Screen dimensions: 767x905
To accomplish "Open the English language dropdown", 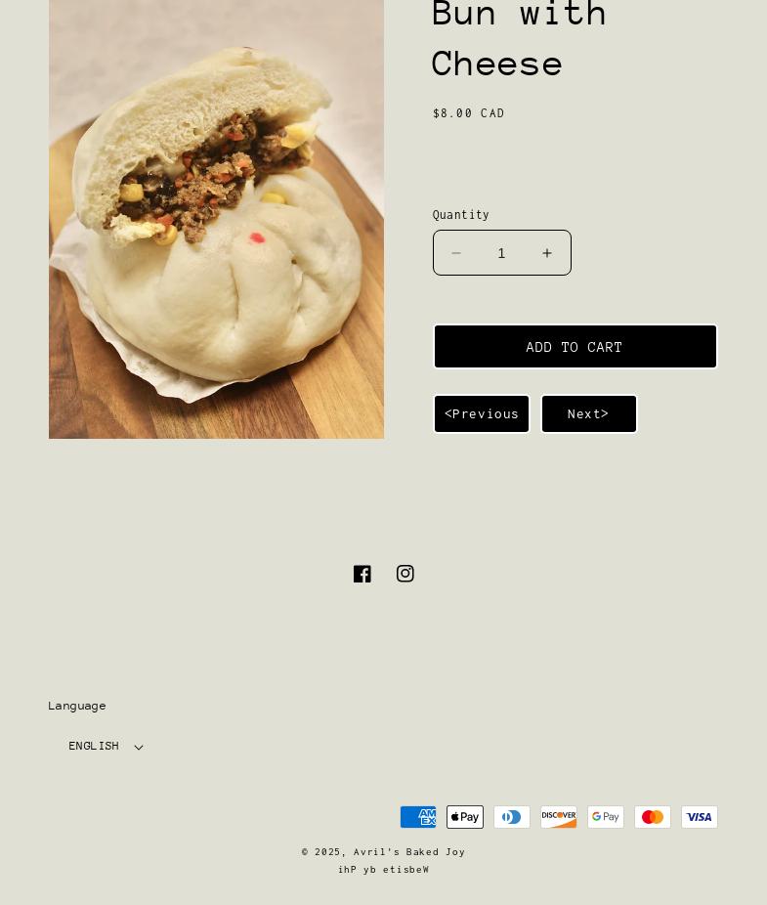I will point(106,747).
